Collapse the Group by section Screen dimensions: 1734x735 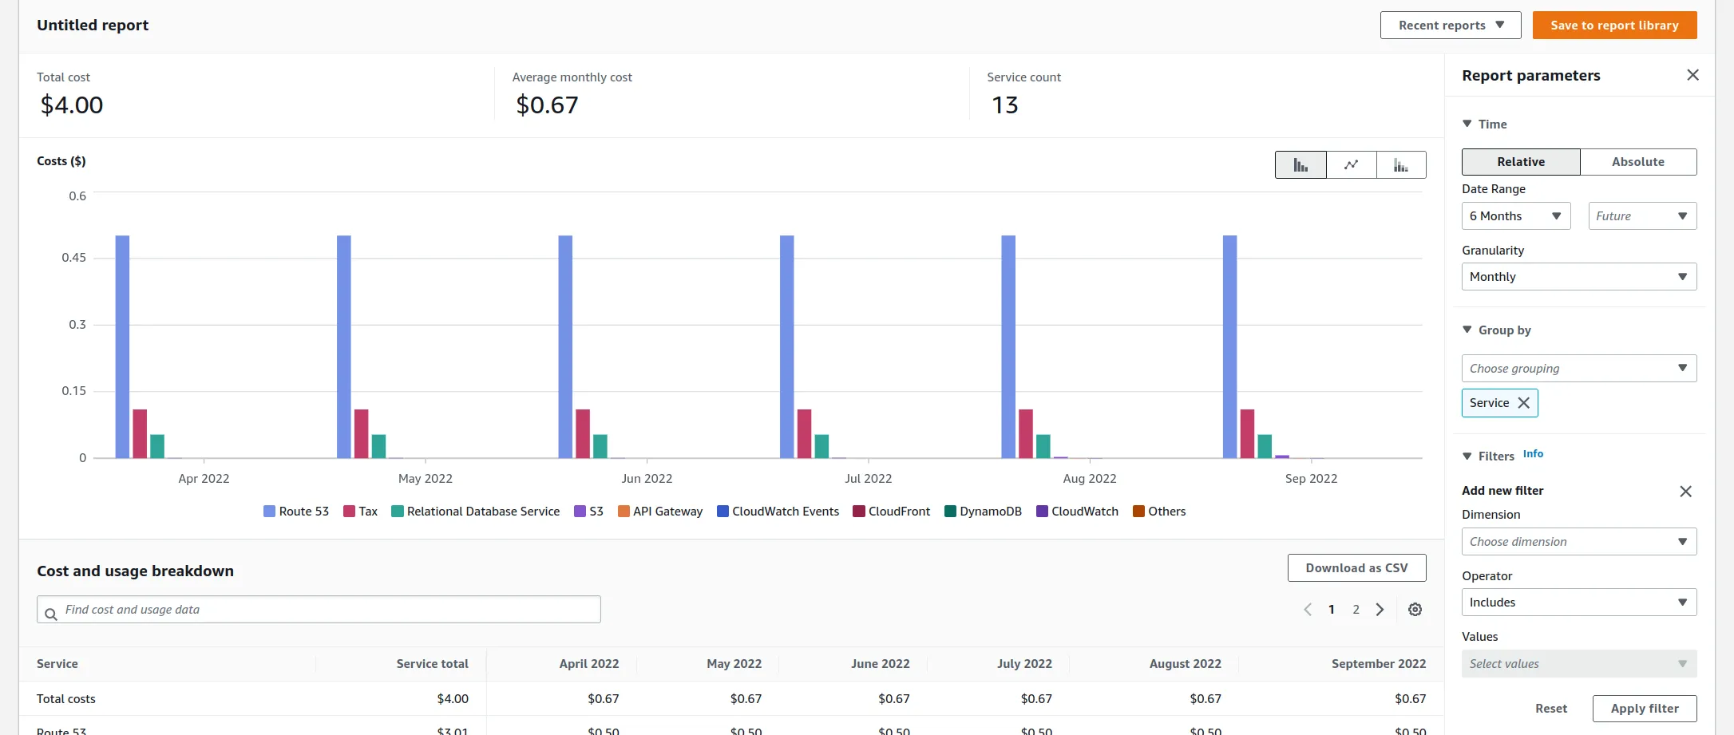(1467, 330)
